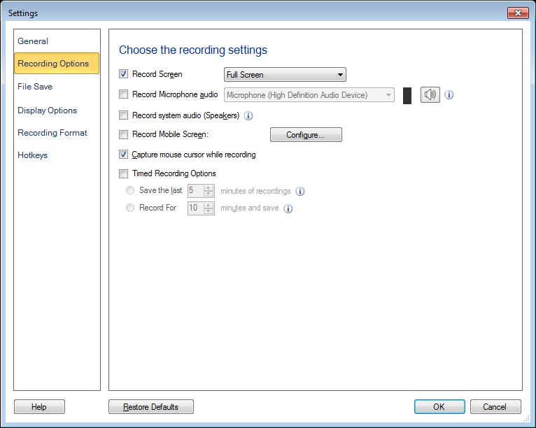Click info icon next to microphone speaker button
This screenshot has height=428, width=536.
pyautogui.click(x=449, y=95)
